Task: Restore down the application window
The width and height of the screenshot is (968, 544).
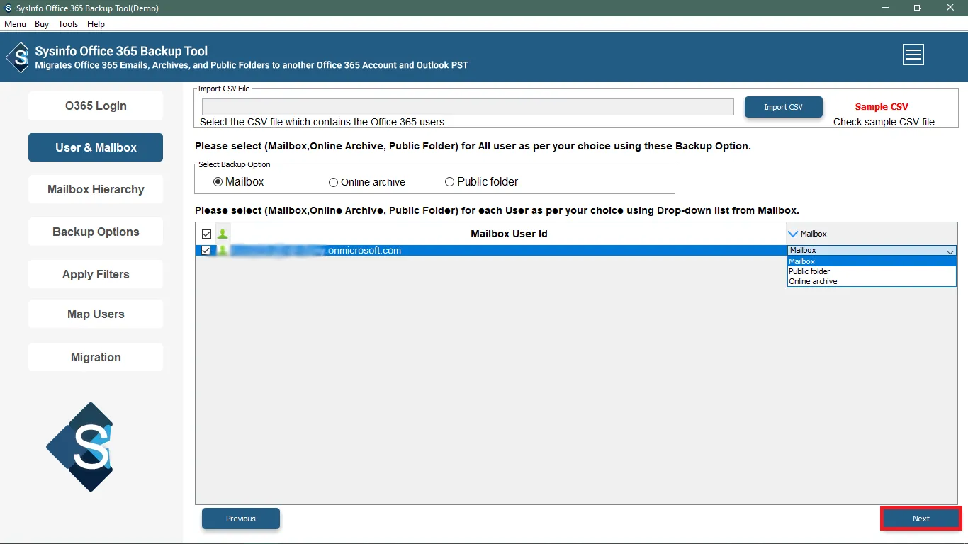Action: [918, 8]
